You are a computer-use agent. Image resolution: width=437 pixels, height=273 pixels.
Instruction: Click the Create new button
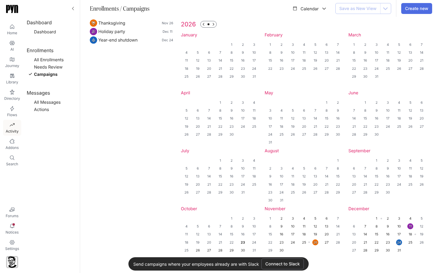(x=416, y=8)
